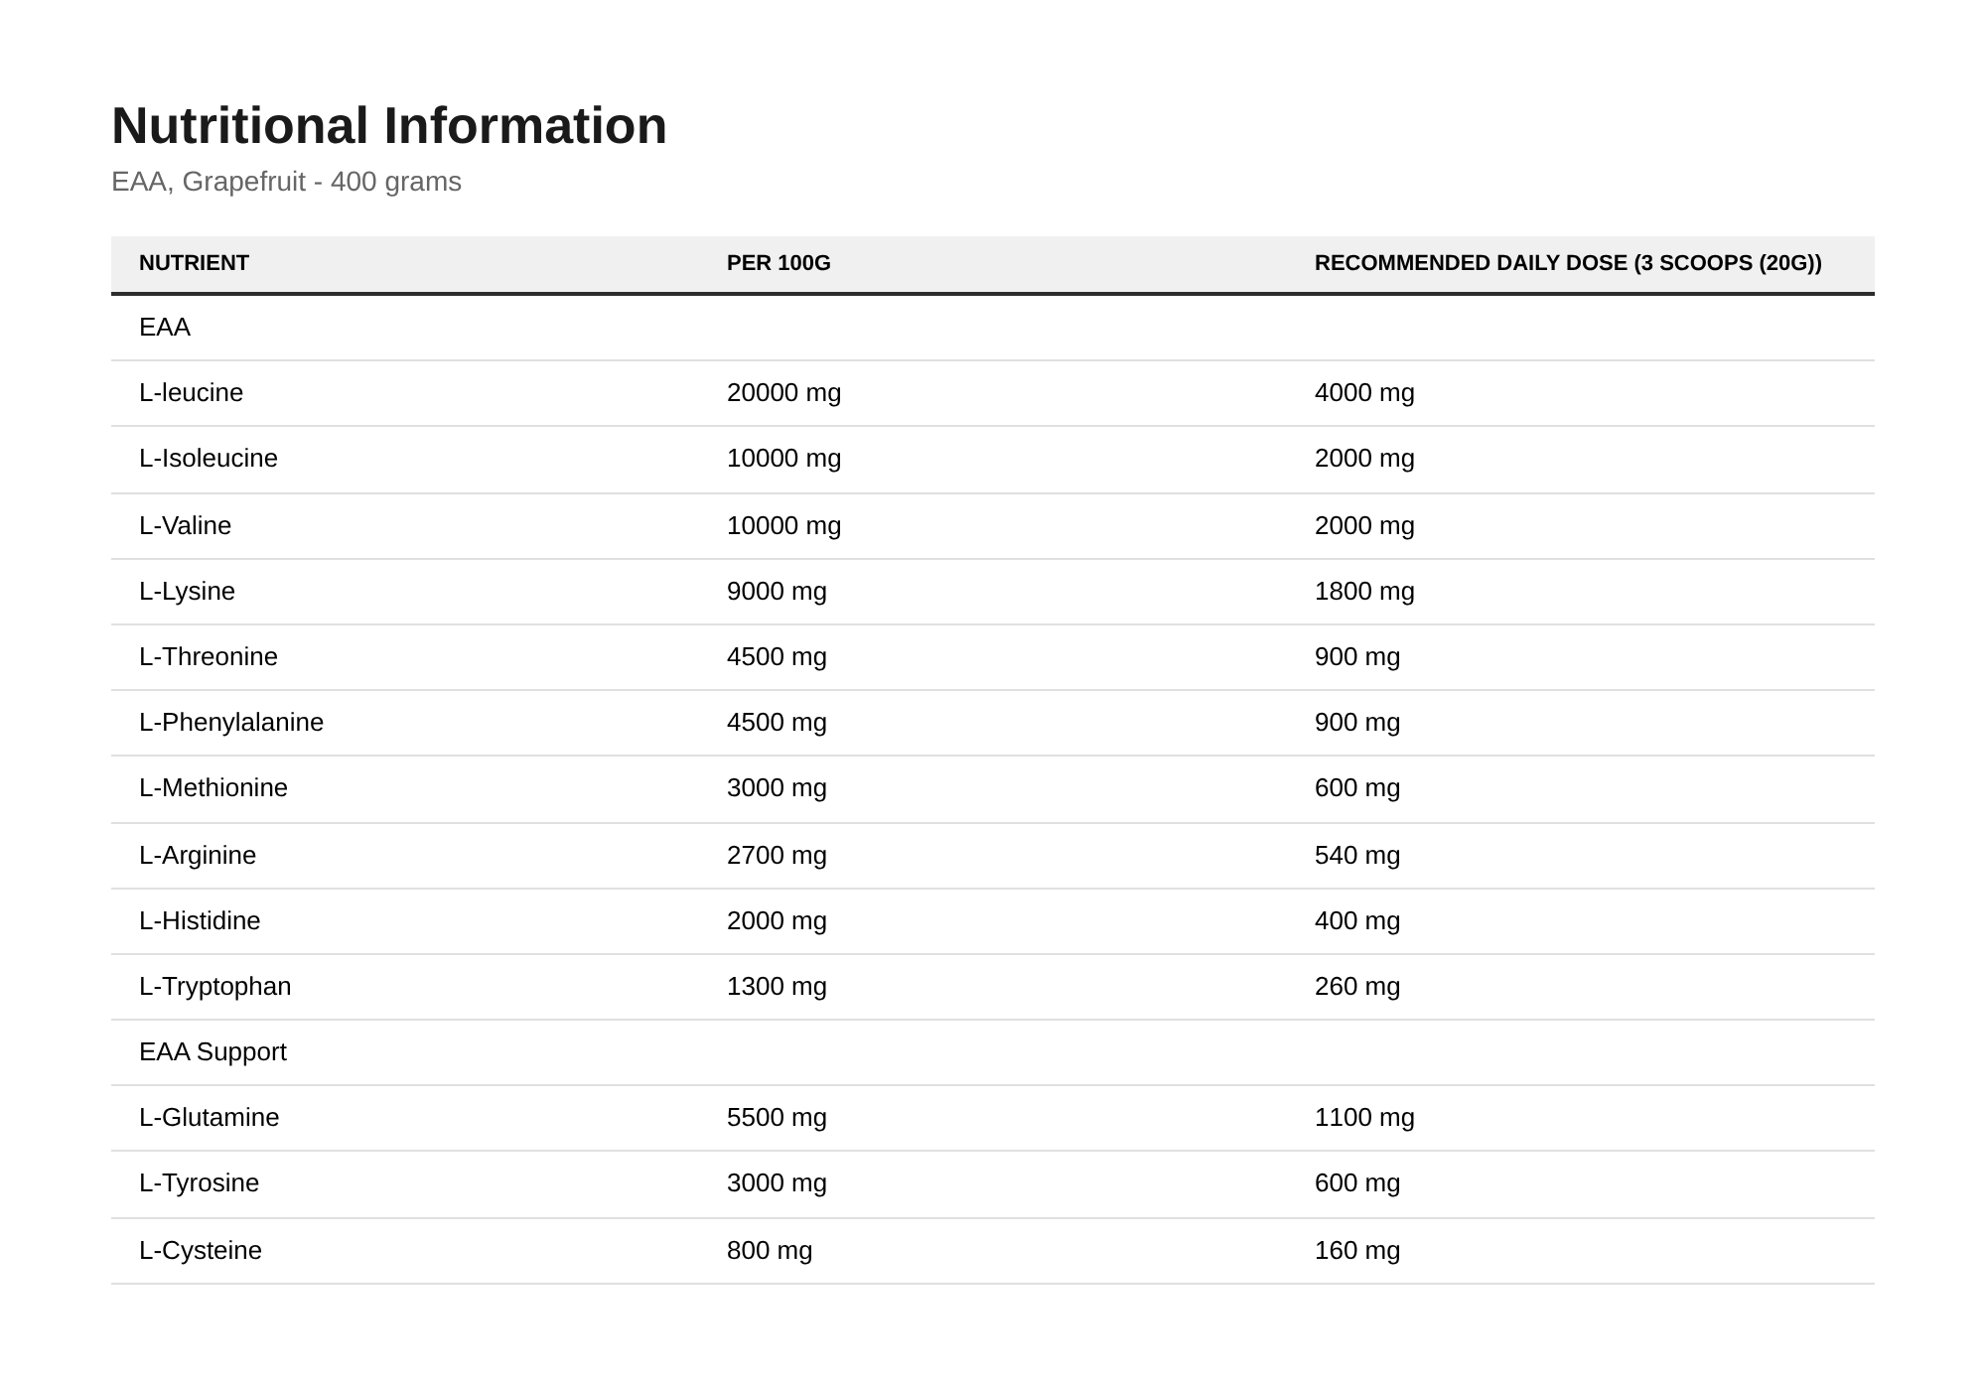The width and height of the screenshot is (1986, 1380).
Task: Click the 20000 mg value for L-leucine
Action: pos(783,393)
